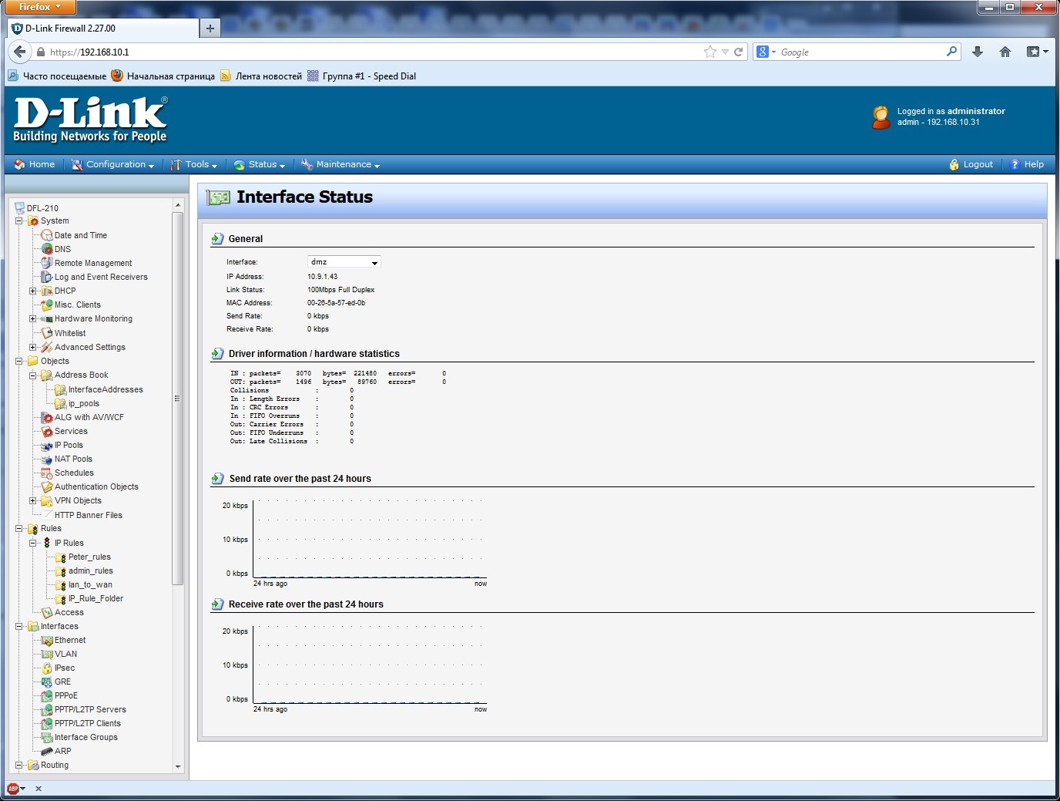The width and height of the screenshot is (1060, 801).
Task: Select admin_rules in the tree
Action: point(91,570)
